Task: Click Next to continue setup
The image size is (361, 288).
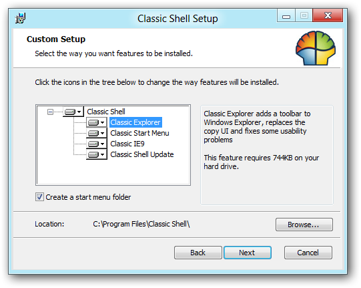Action: pos(248,253)
